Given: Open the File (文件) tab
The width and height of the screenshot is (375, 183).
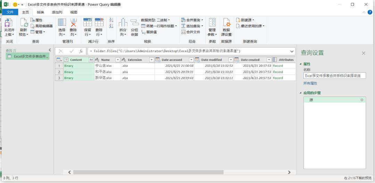Looking at the screenshot, I should pos(10,12).
